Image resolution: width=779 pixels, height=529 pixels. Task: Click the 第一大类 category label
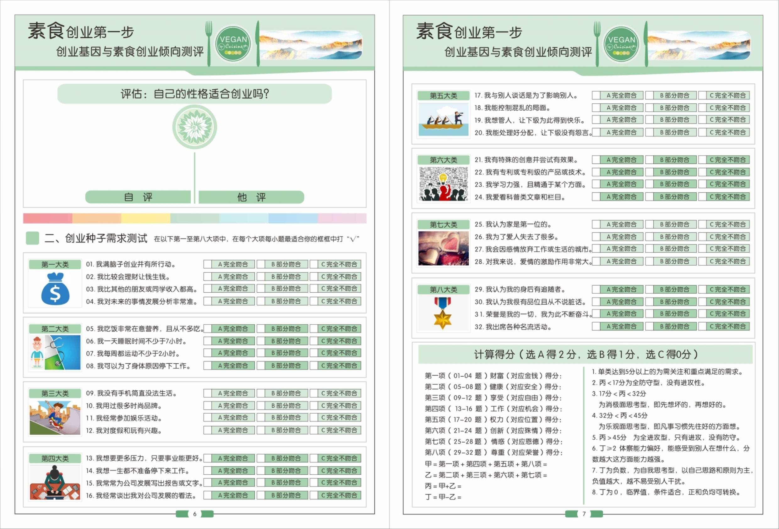point(55,264)
